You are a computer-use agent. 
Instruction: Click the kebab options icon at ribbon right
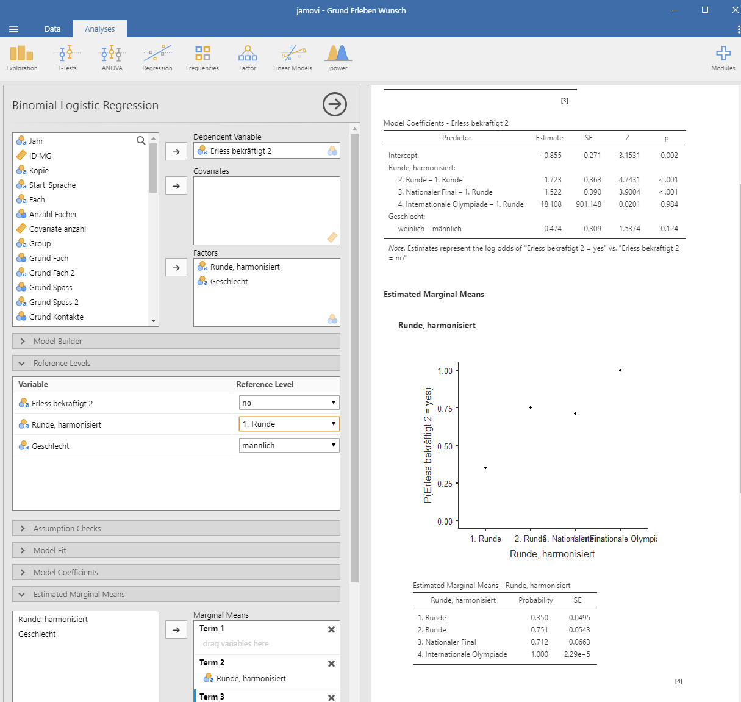pos(739,29)
